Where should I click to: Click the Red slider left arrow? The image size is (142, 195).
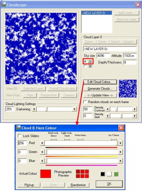tap(42, 143)
